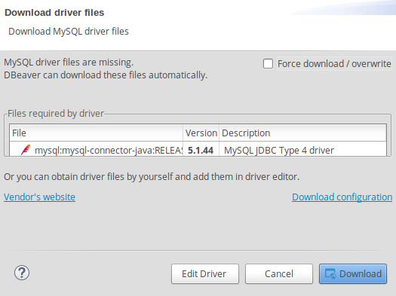The height and width of the screenshot is (296, 396).
Task: Select the mysql:mysql-connector-java:RELEASE file row
Action: pos(198,151)
